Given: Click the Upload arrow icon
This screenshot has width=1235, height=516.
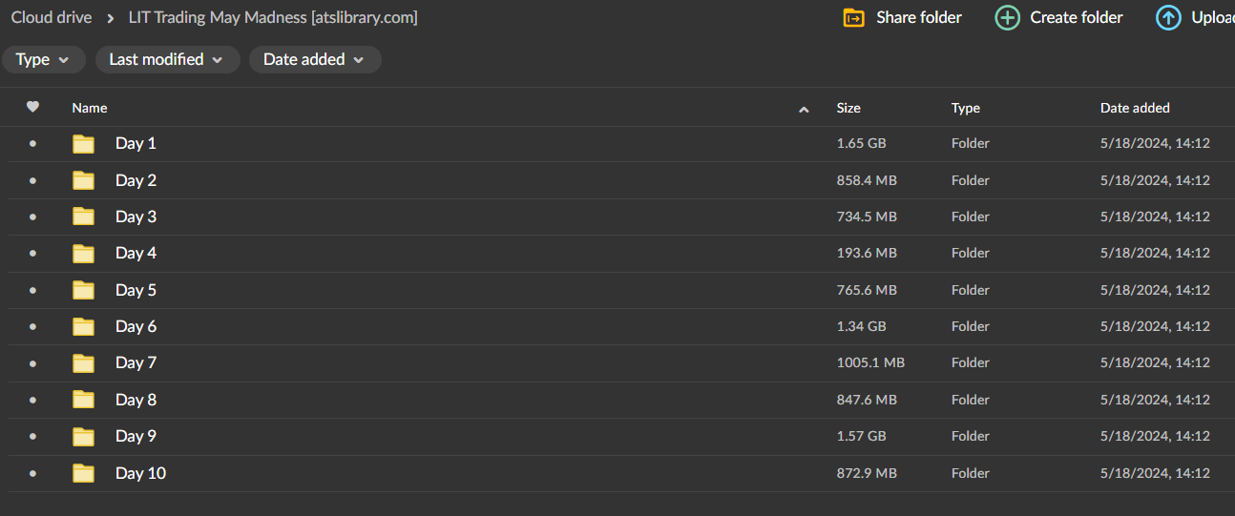Looking at the screenshot, I should coord(1168,17).
